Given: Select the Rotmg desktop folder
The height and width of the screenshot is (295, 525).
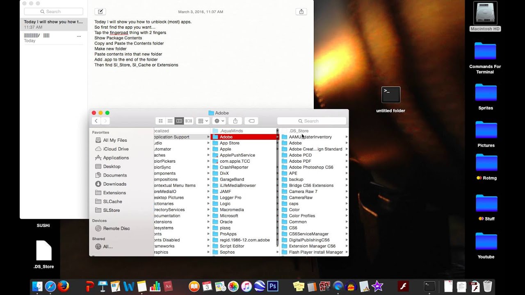Looking at the screenshot, I should coord(486,167).
